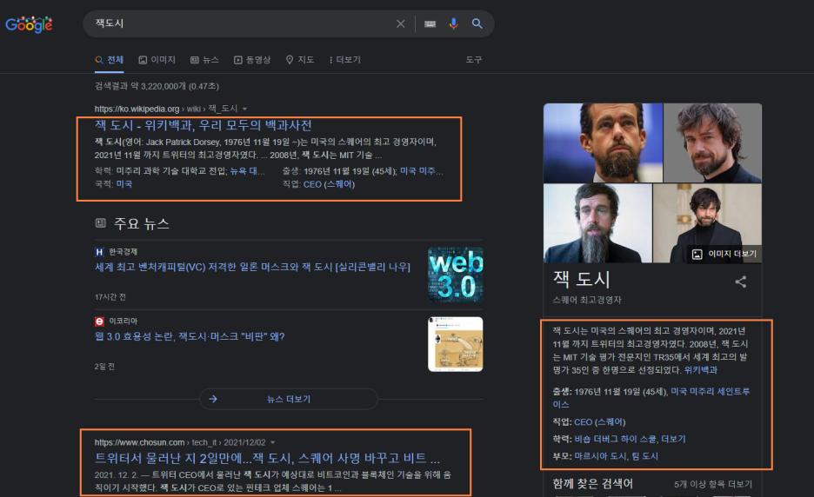Click the 2일 전 timestamp
This screenshot has height=497, width=814.
pos(104,367)
